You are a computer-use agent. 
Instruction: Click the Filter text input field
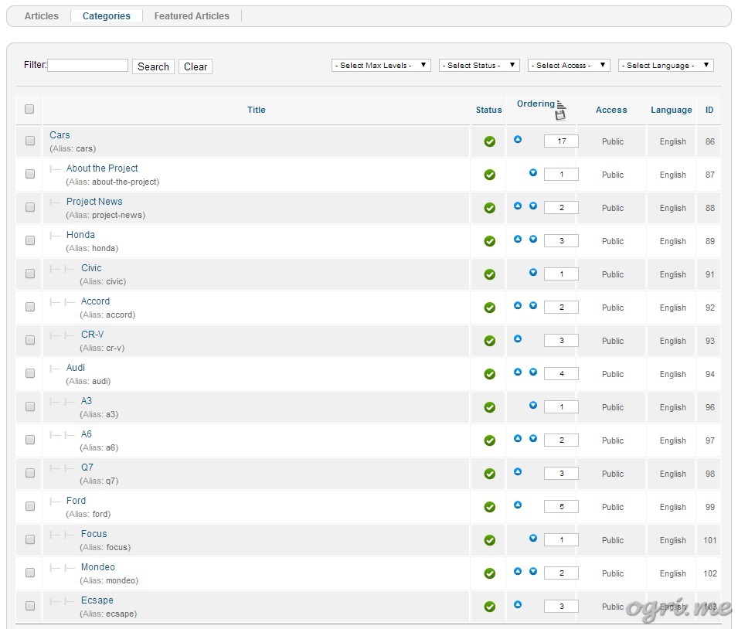tap(87, 65)
